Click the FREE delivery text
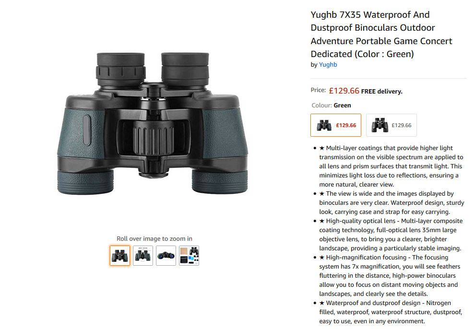Image resolution: width=474 pixels, height=329 pixels. [382, 92]
